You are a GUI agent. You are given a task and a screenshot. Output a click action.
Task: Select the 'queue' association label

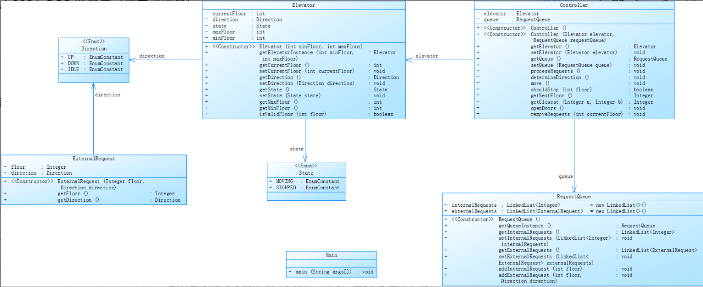[x=566, y=176]
